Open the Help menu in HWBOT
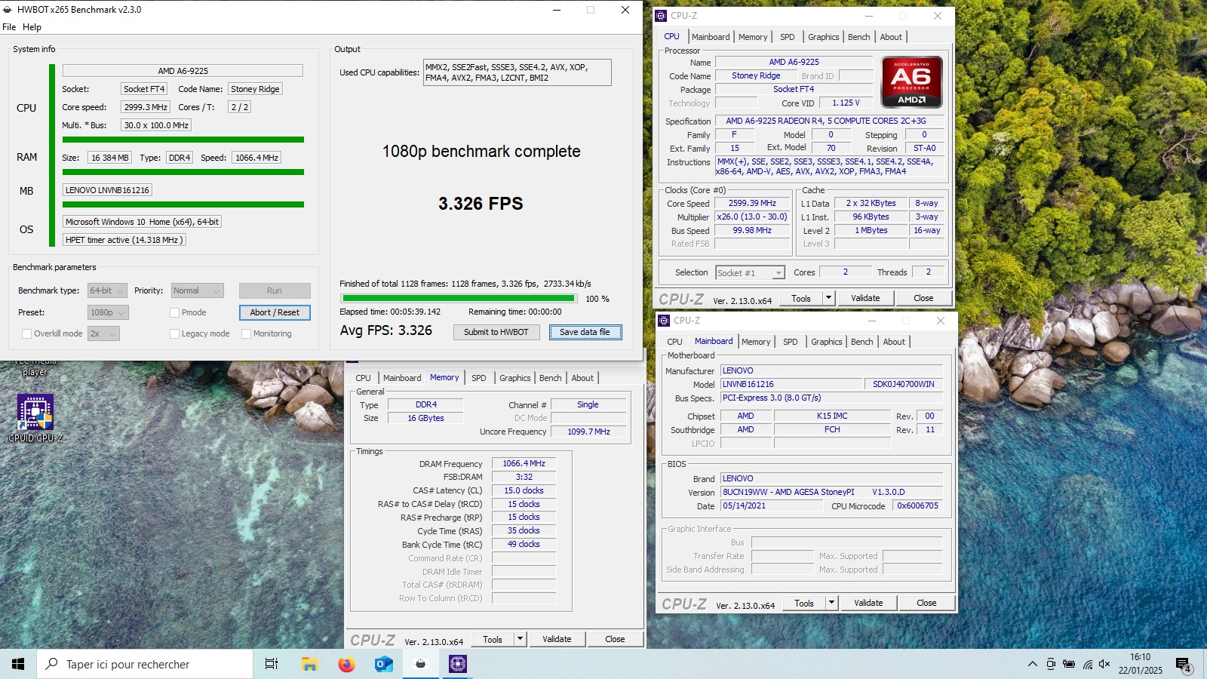 32,27
